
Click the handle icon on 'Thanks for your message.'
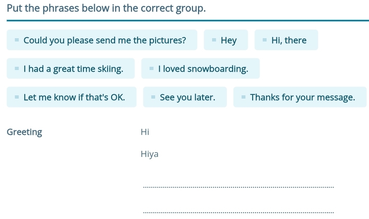point(243,97)
